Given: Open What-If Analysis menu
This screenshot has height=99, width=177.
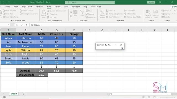Looking at the screenshot, I should tap(148, 14).
